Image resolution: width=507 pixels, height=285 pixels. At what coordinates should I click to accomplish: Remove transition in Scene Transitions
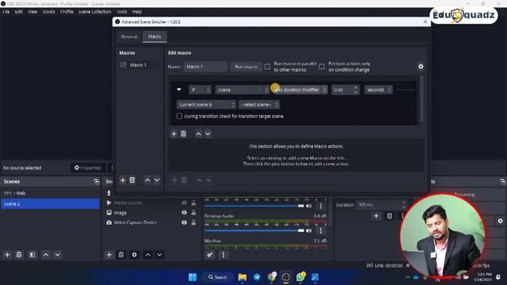390,216
